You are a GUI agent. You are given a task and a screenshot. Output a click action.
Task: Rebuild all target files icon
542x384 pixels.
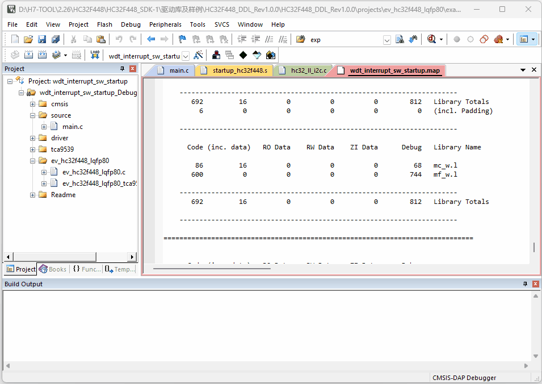click(x=42, y=55)
